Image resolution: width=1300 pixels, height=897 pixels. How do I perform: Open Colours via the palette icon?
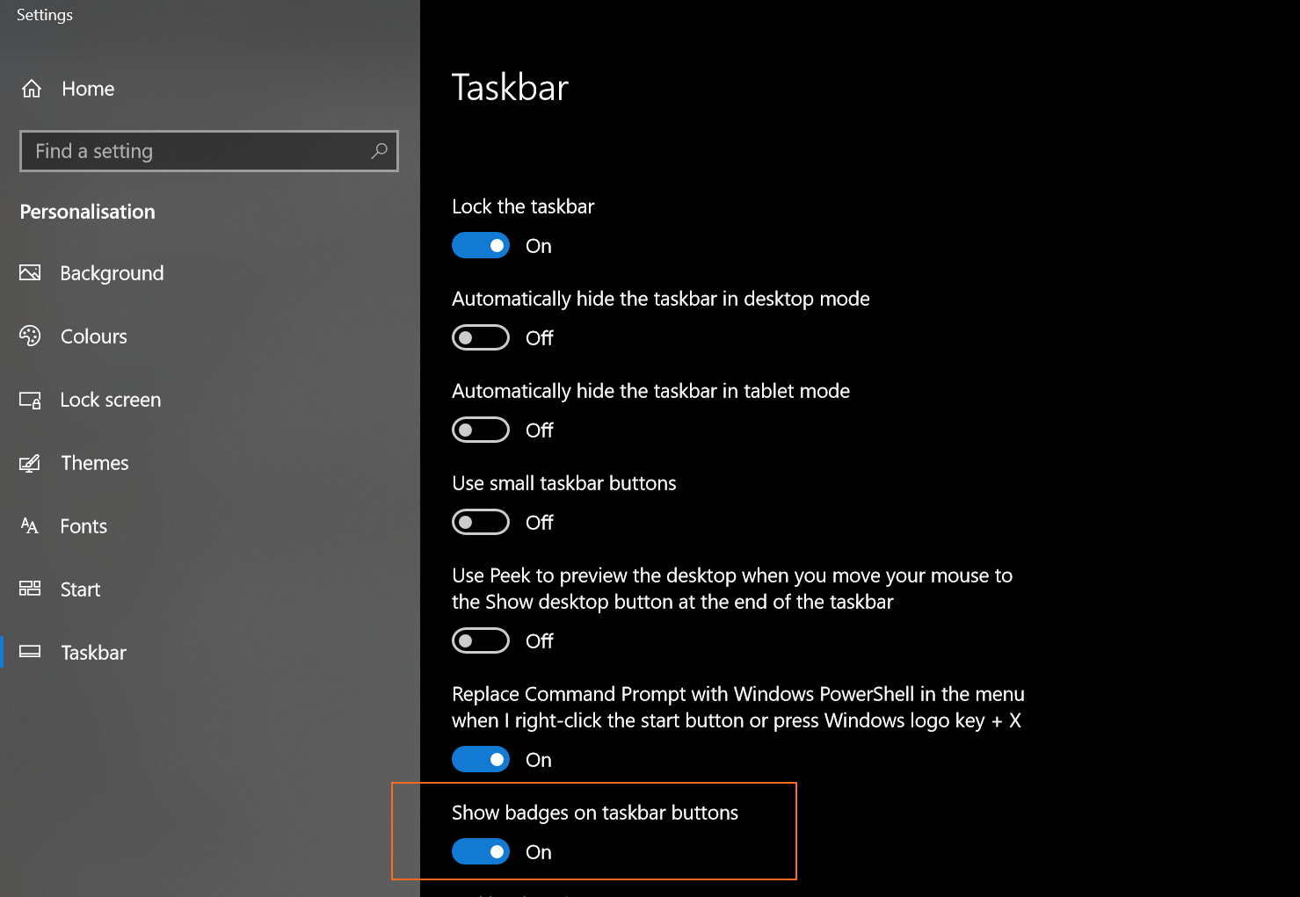tap(30, 336)
